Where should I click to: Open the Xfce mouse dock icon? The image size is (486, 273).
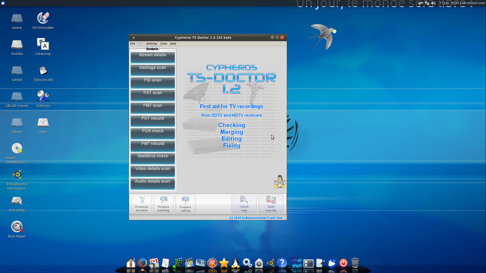(x=332, y=263)
